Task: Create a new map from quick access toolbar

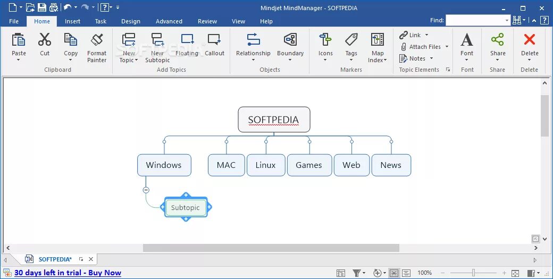Action: click(12, 7)
